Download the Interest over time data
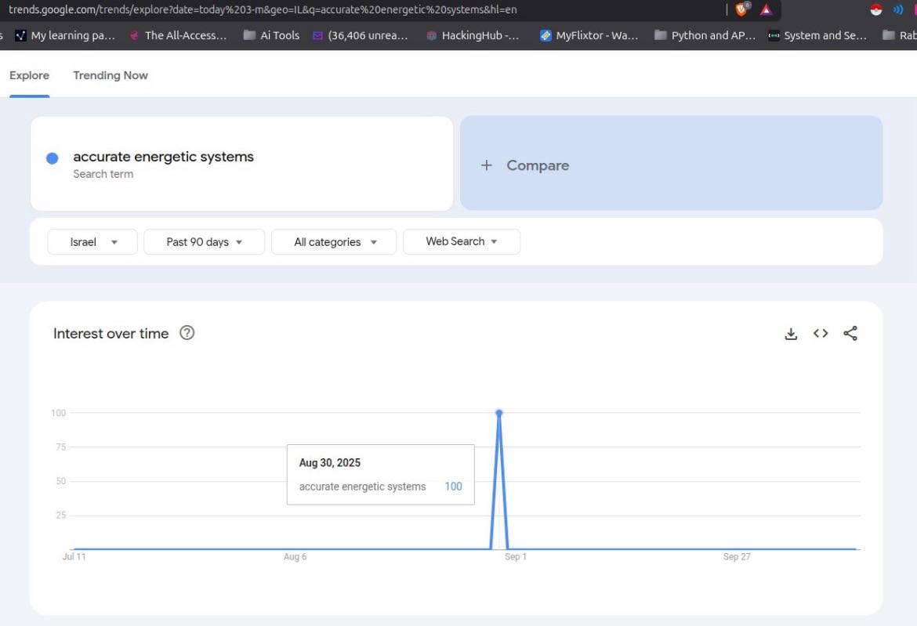 point(791,334)
